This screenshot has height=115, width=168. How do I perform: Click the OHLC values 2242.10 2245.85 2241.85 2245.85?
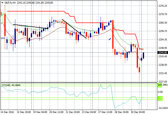[35, 3]
